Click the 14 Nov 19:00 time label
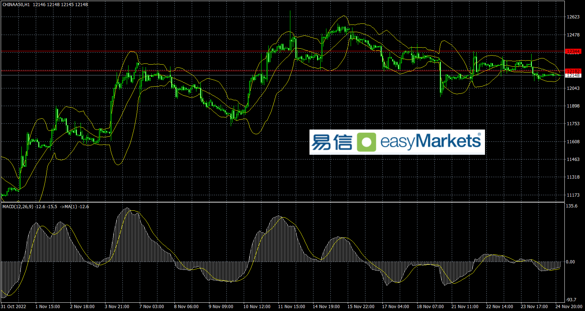This screenshot has height=311, width=585. tap(326, 307)
